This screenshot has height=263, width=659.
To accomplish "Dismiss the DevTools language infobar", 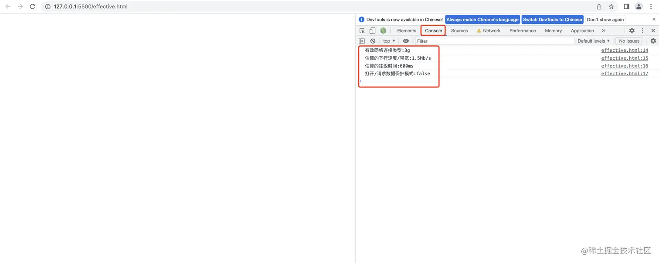I will pos(654,20).
